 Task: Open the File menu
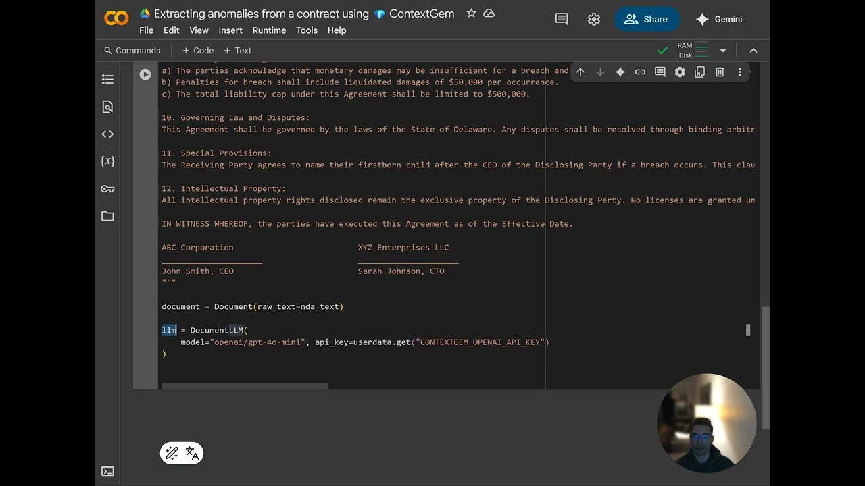pos(146,30)
